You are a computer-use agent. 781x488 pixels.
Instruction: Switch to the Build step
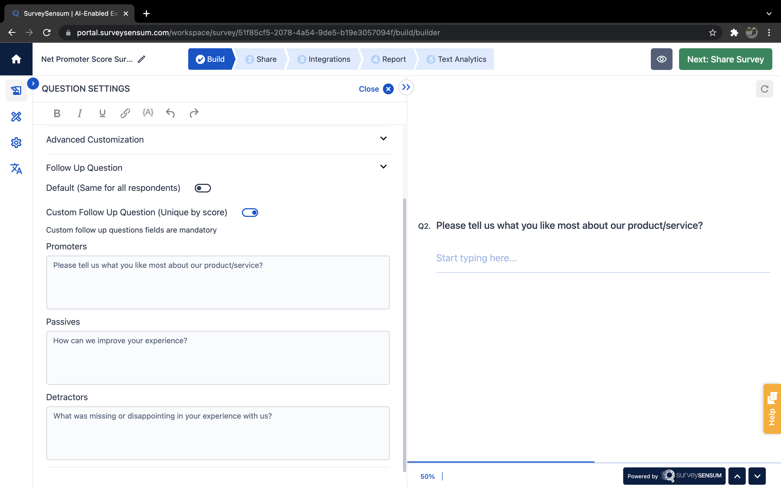211,59
